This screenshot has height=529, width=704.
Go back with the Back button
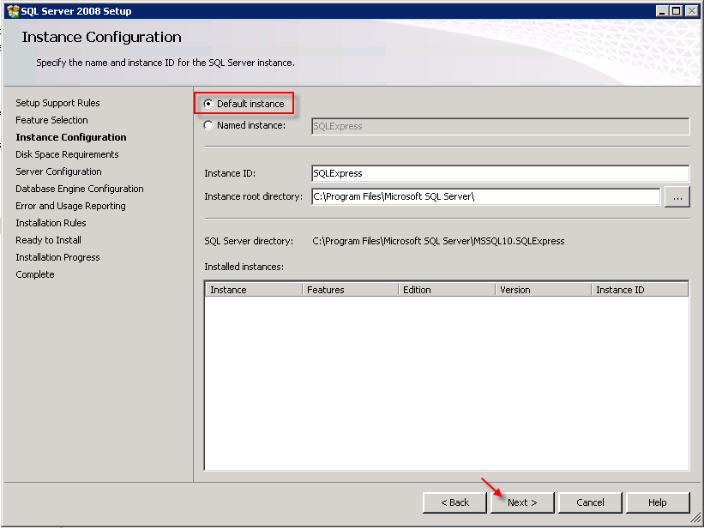point(454,502)
